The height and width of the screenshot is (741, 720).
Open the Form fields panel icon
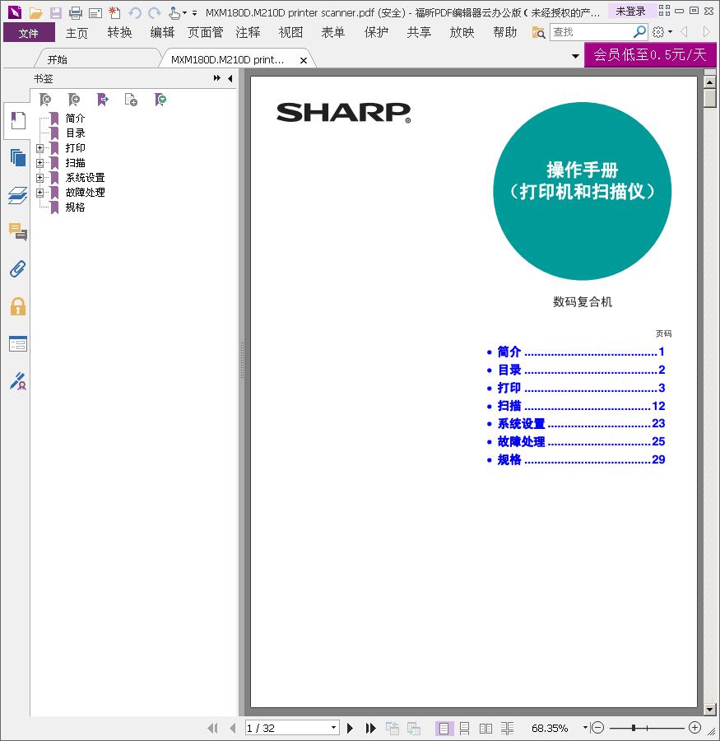[x=18, y=343]
